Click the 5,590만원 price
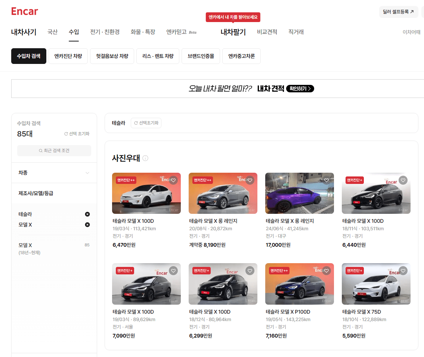Image resolution: width=424 pixels, height=357 pixels. coord(354,336)
